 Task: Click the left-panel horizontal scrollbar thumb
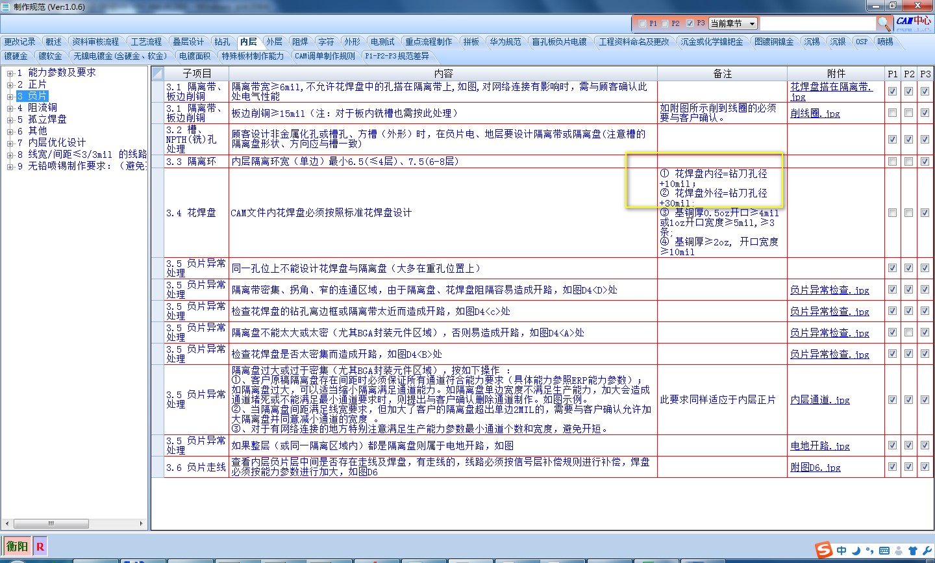51,523
